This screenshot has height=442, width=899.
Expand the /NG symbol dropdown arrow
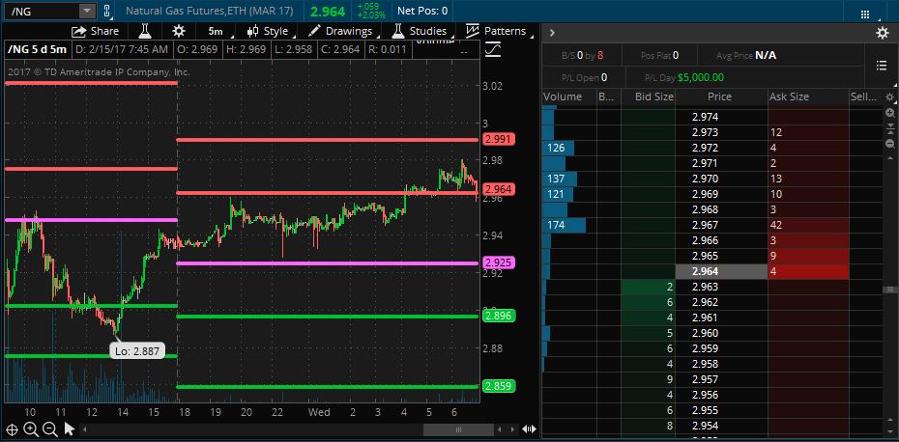pos(86,11)
